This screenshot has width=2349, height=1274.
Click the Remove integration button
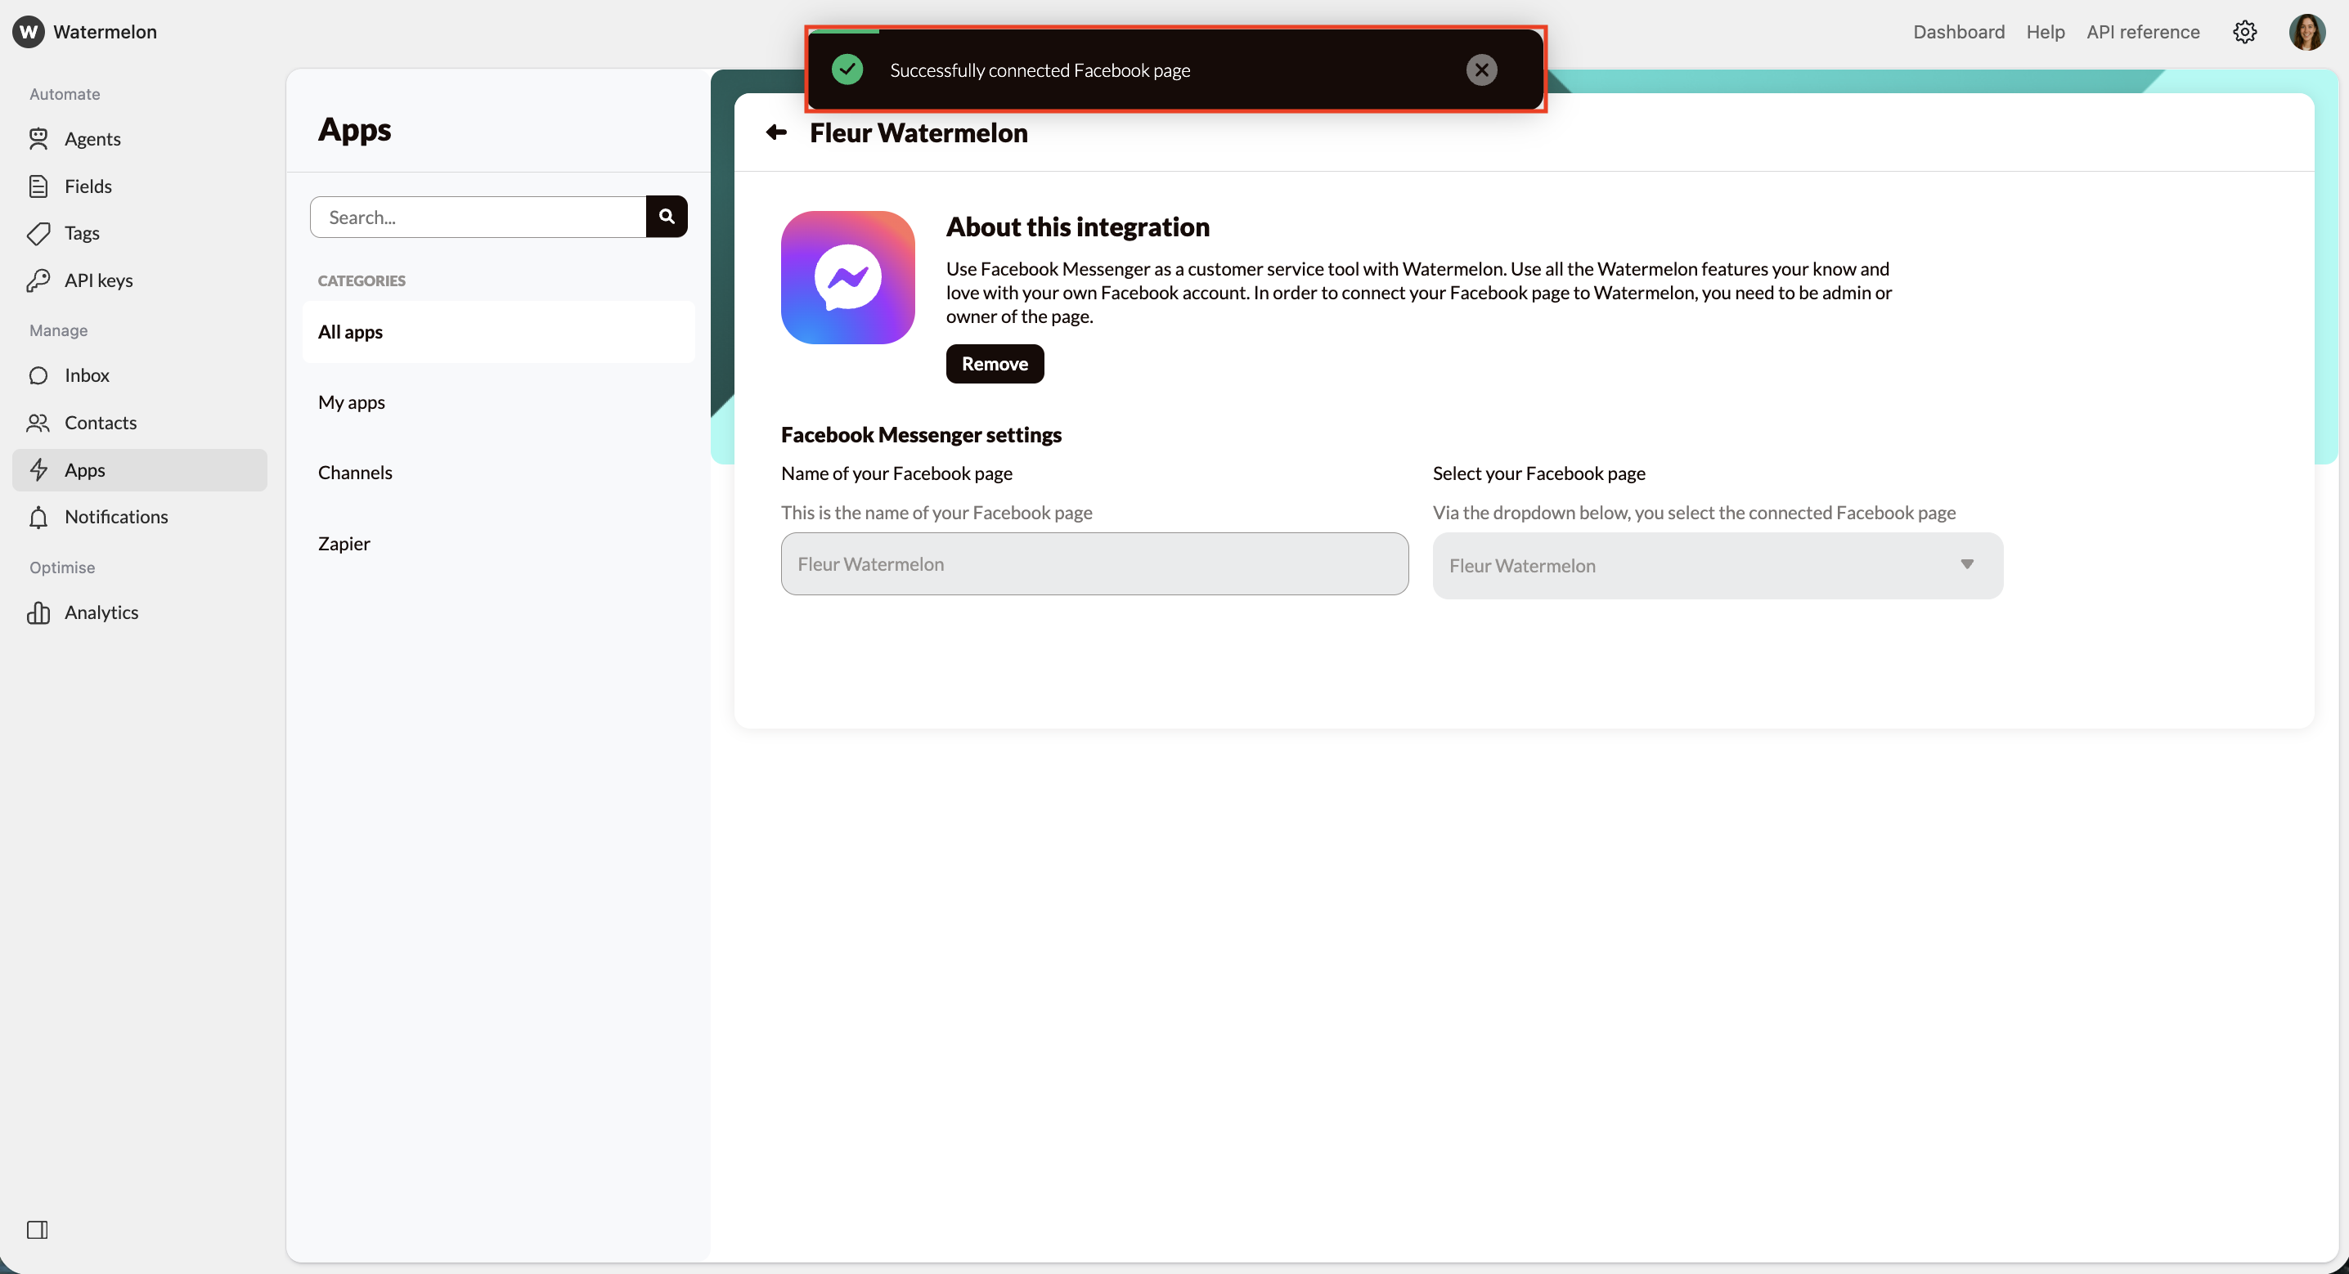[x=994, y=364]
